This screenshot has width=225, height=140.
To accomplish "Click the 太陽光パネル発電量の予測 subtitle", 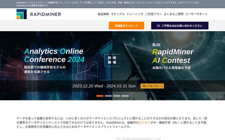I will pos(171,68).
